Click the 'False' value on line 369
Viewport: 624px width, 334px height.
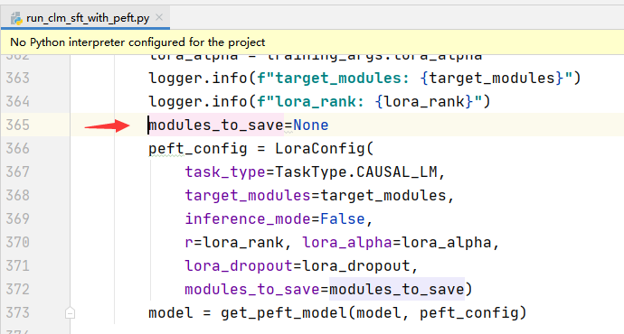pyautogui.click(x=342, y=219)
